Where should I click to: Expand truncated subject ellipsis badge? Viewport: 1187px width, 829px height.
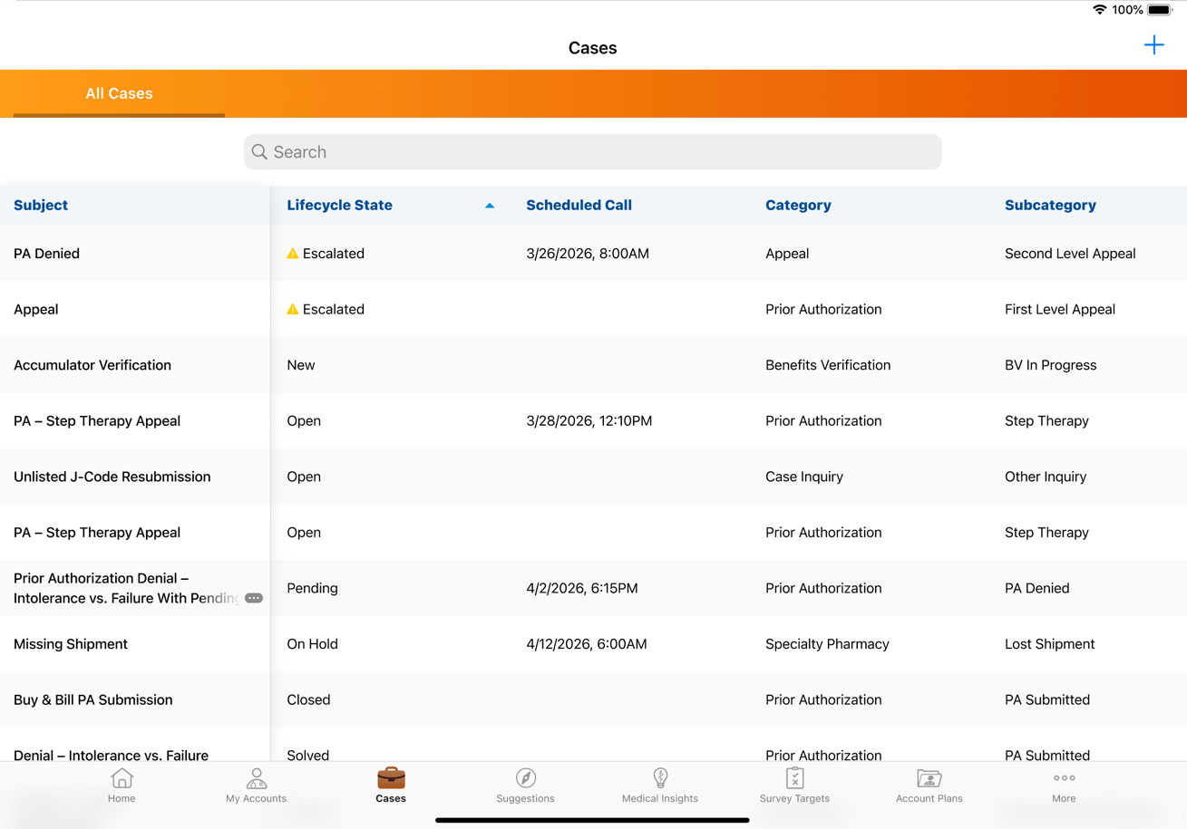point(254,598)
